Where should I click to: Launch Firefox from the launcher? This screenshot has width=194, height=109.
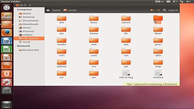(7, 33)
